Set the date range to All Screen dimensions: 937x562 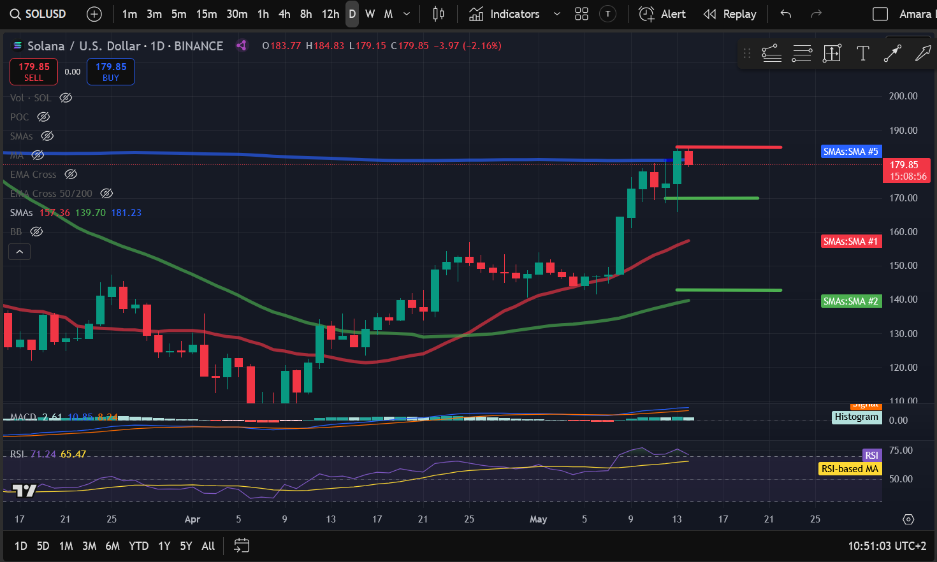pyautogui.click(x=208, y=546)
